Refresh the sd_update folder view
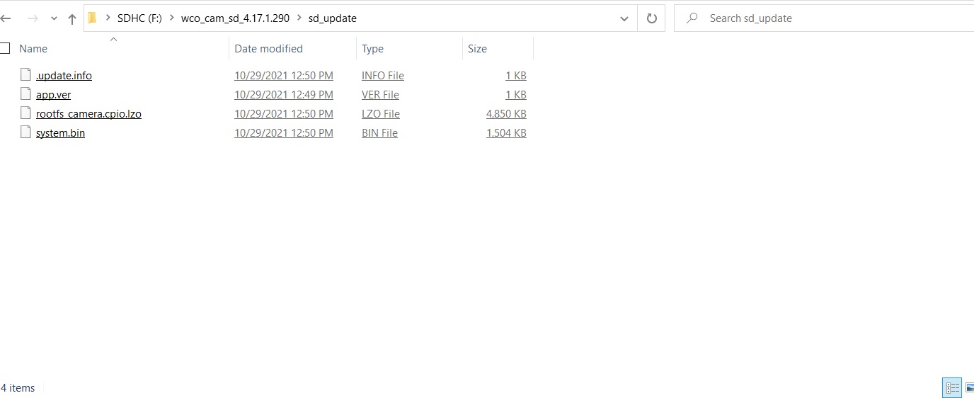Viewport: 974px width, 398px height. (x=651, y=18)
